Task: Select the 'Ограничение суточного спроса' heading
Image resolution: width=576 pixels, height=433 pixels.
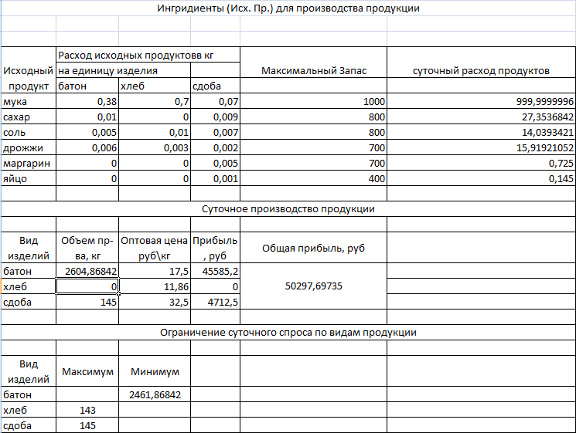Action: click(x=288, y=332)
